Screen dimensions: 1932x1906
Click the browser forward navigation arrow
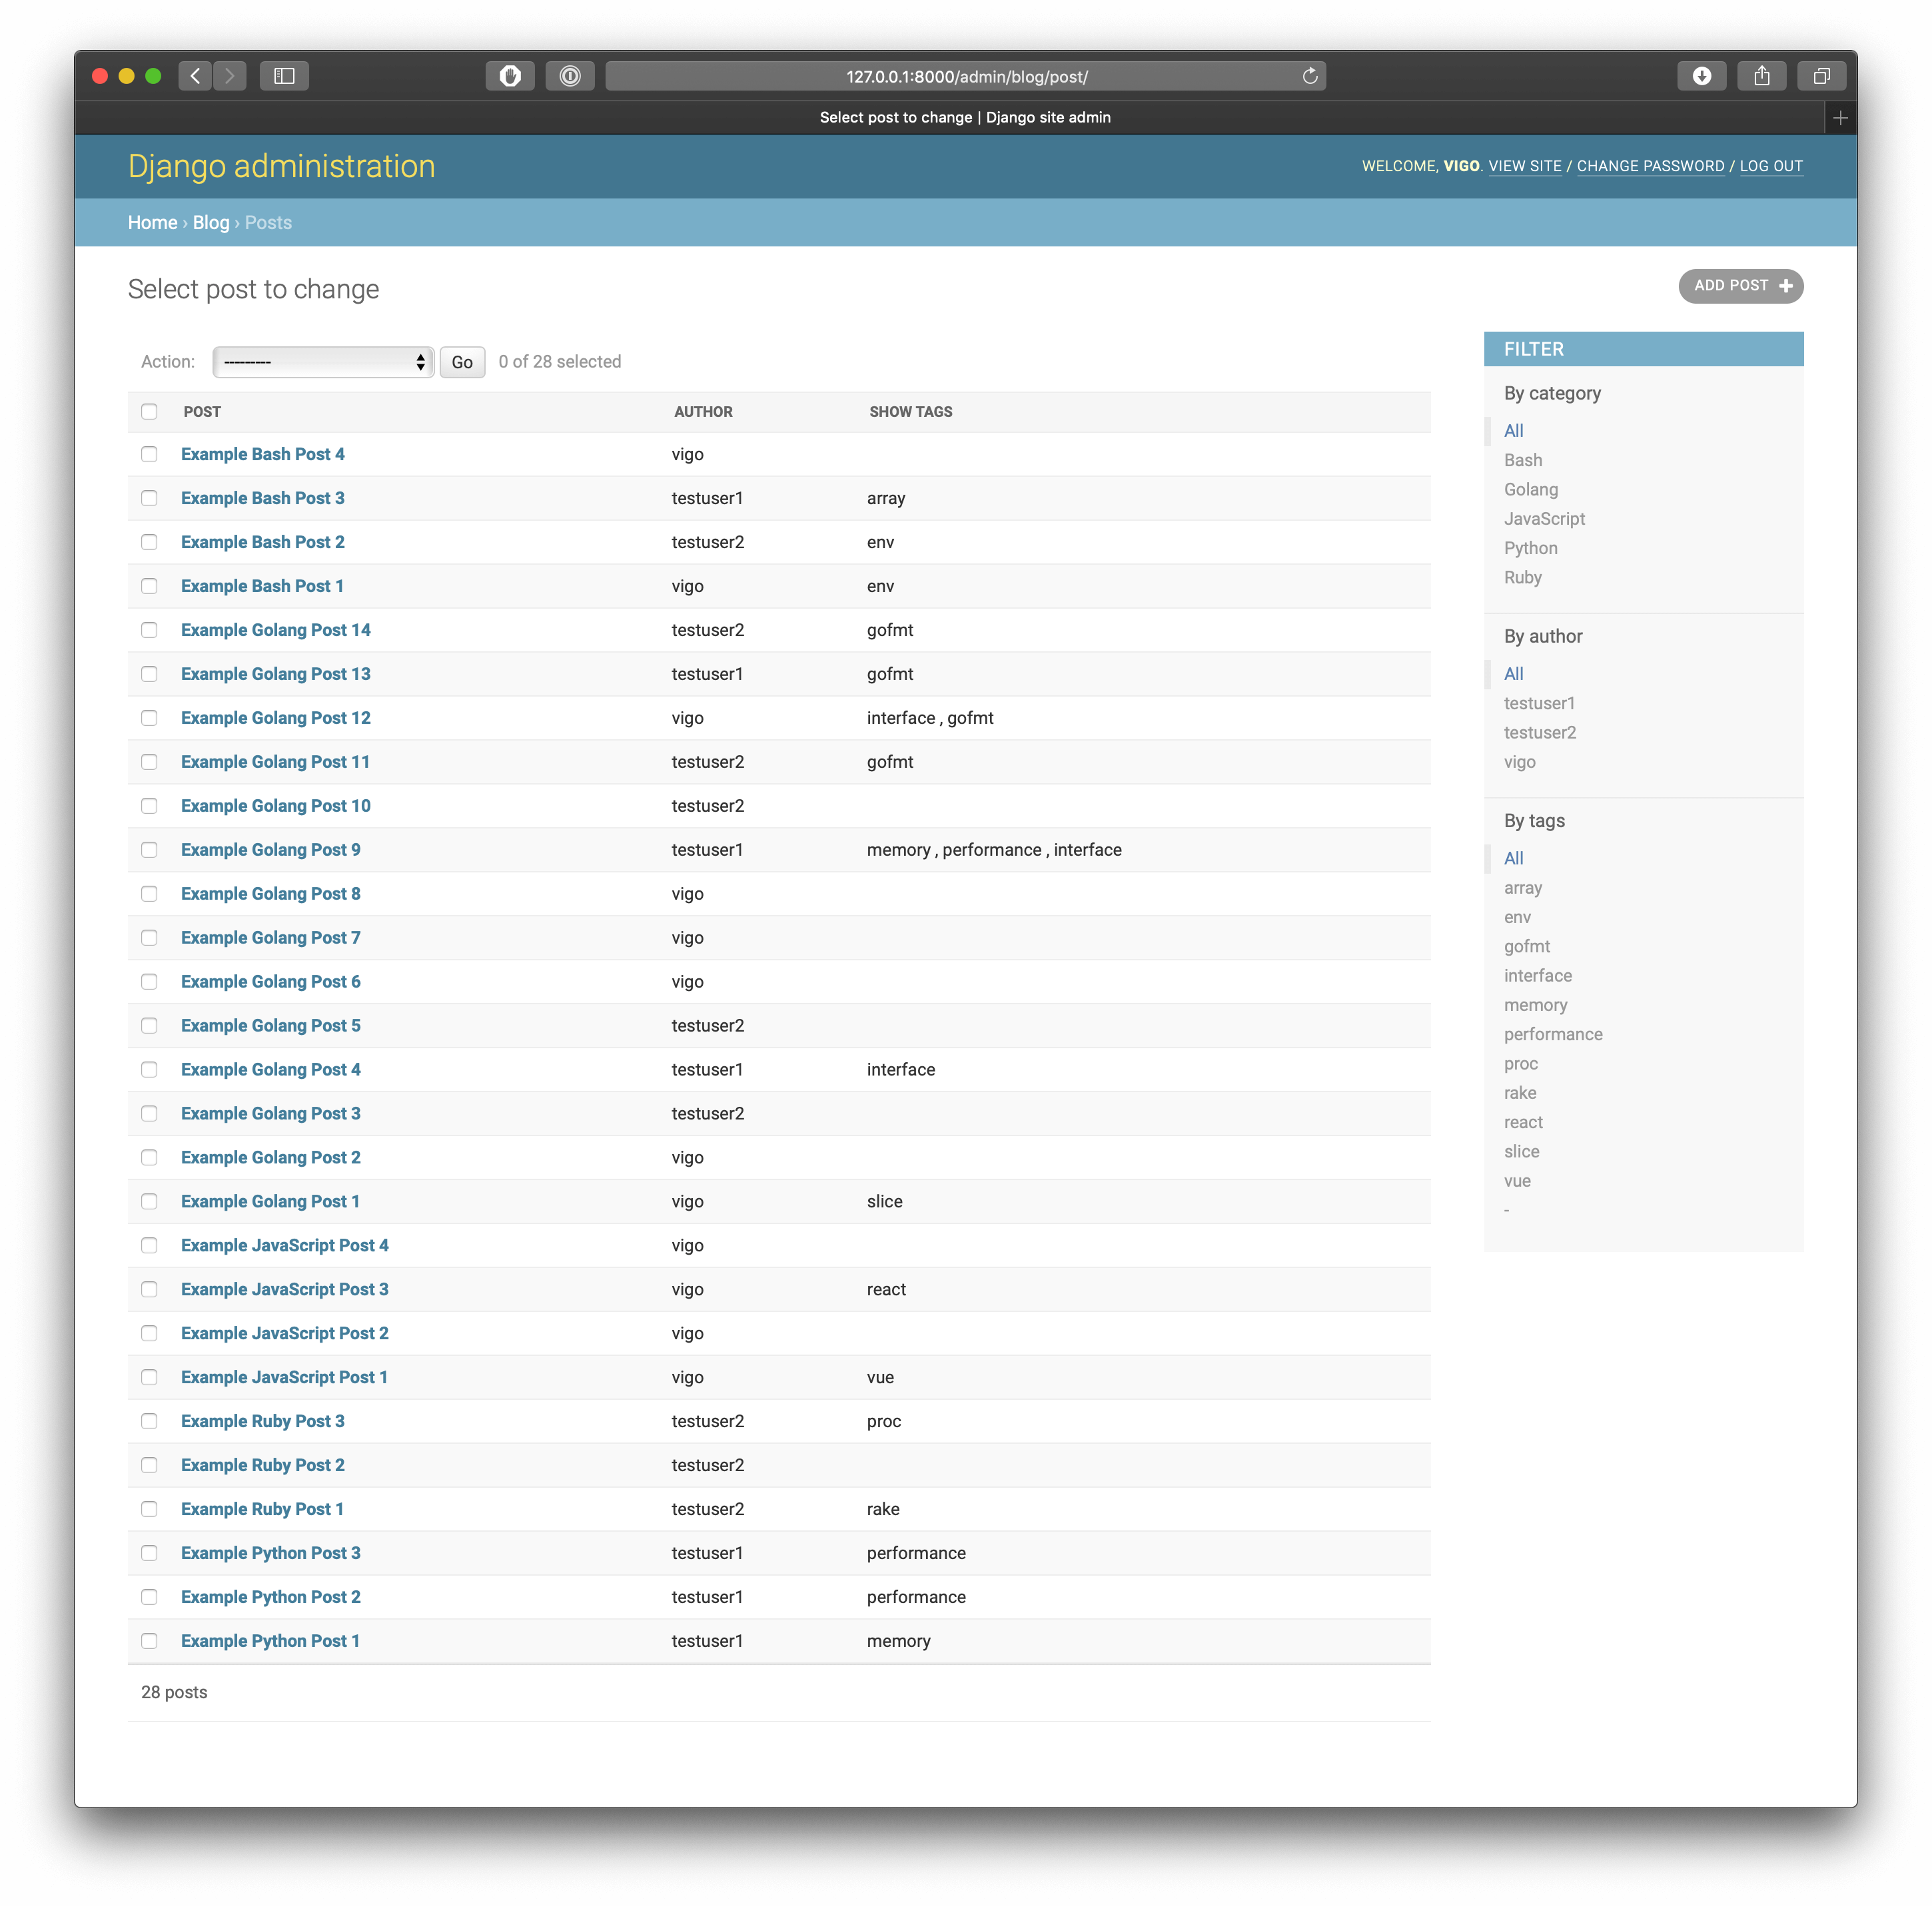point(230,75)
